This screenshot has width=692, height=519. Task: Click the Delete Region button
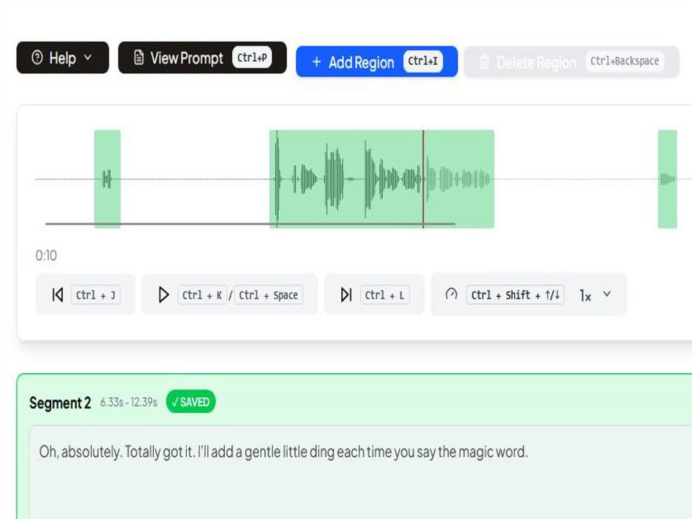pyautogui.click(x=572, y=62)
